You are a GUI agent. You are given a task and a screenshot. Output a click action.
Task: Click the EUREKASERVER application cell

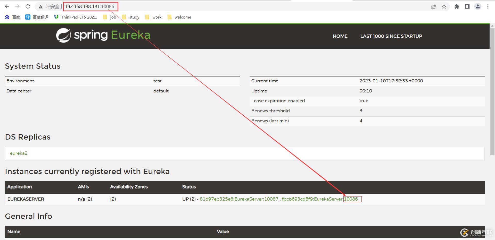[x=26, y=199]
